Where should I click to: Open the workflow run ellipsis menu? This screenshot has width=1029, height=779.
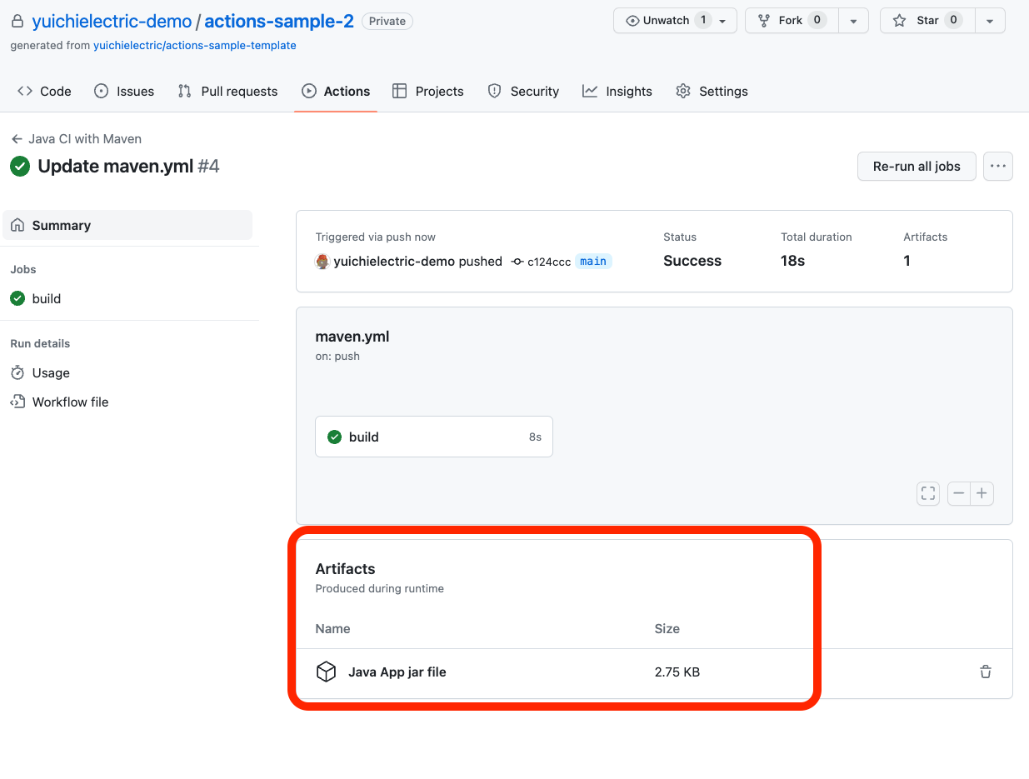pyautogui.click(x=998, y=166)
